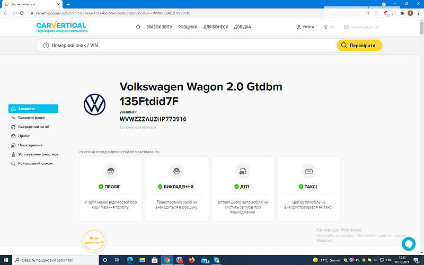
Task: Open Skype from the taskbar
Action: pyautogui.click(x=217, y=260)
